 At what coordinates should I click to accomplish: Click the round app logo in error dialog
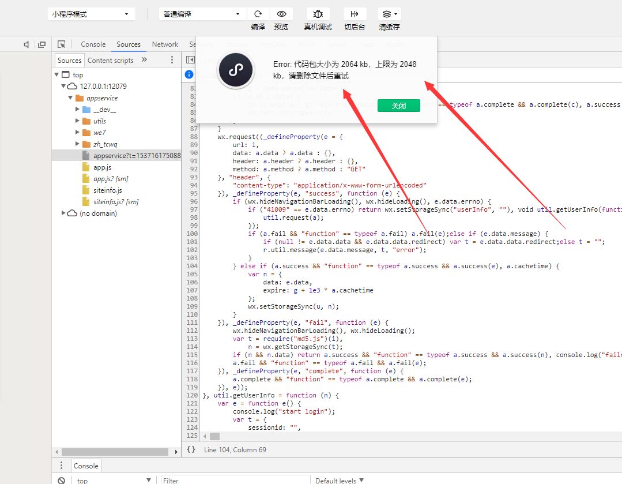(x=236, y=70)
